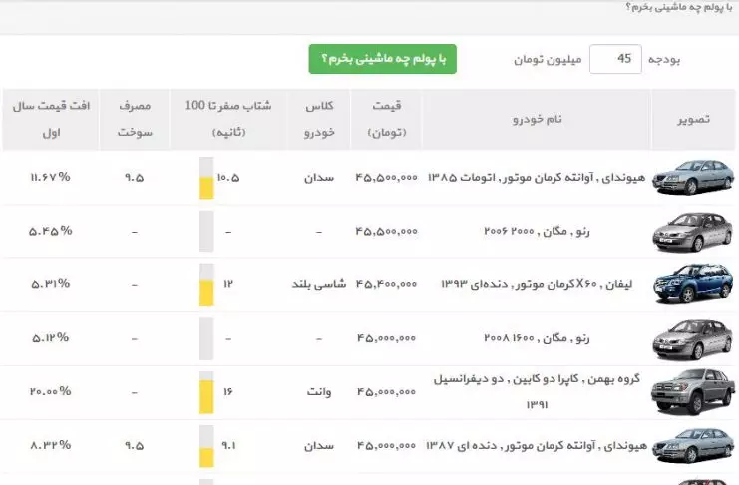Image resolution: width=739 pixels, height=485 pixels.
Task: Click acceleration bar for Avante manual 9.1
Action: [206, 446]
